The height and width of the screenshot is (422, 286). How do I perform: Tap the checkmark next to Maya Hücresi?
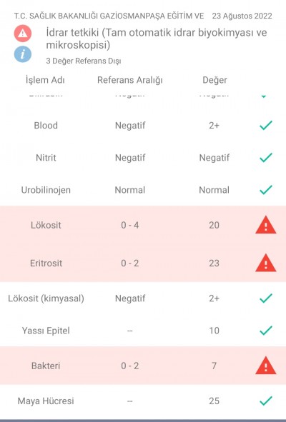pos(266,401)
